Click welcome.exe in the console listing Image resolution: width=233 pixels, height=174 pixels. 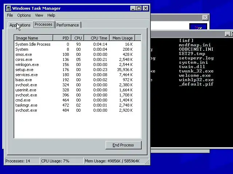tap(195, 75)
